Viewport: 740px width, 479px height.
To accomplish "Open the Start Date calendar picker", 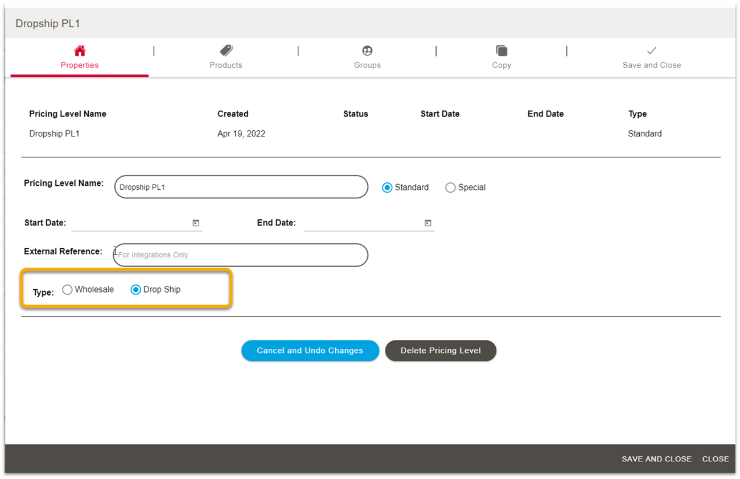I will (196, 223).
